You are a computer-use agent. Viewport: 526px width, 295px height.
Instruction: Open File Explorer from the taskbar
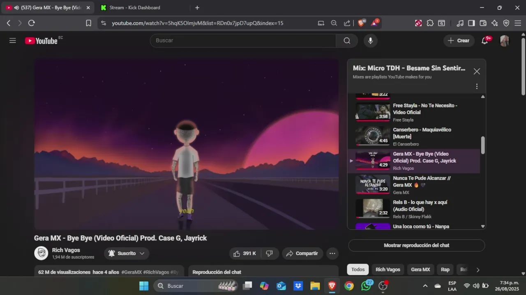[x=315, y=286]
